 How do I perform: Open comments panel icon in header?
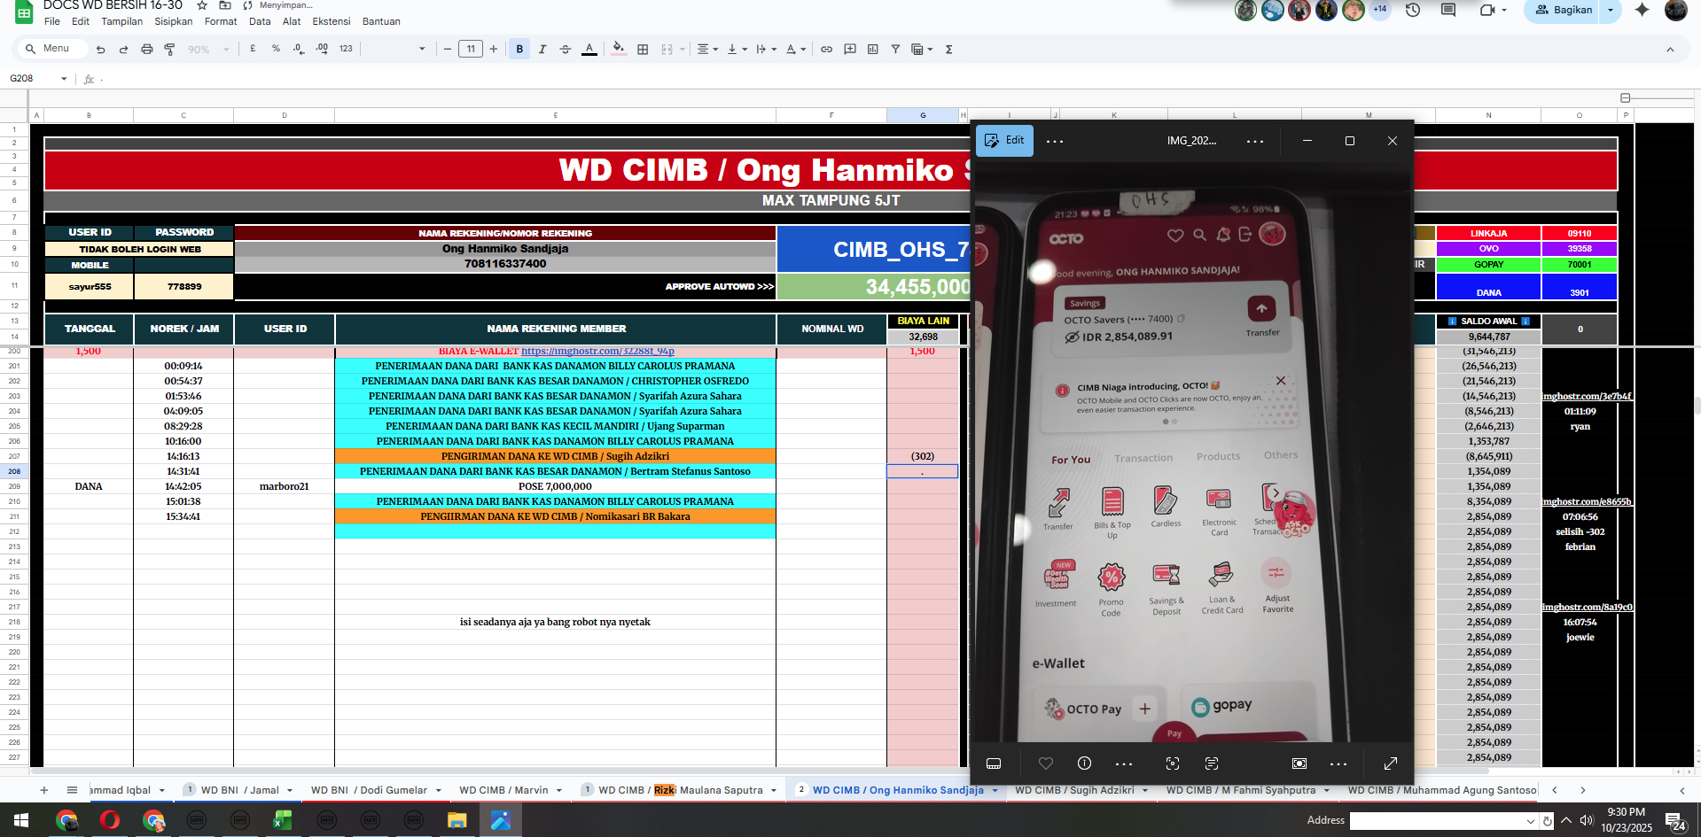(x=1448, y=10)
